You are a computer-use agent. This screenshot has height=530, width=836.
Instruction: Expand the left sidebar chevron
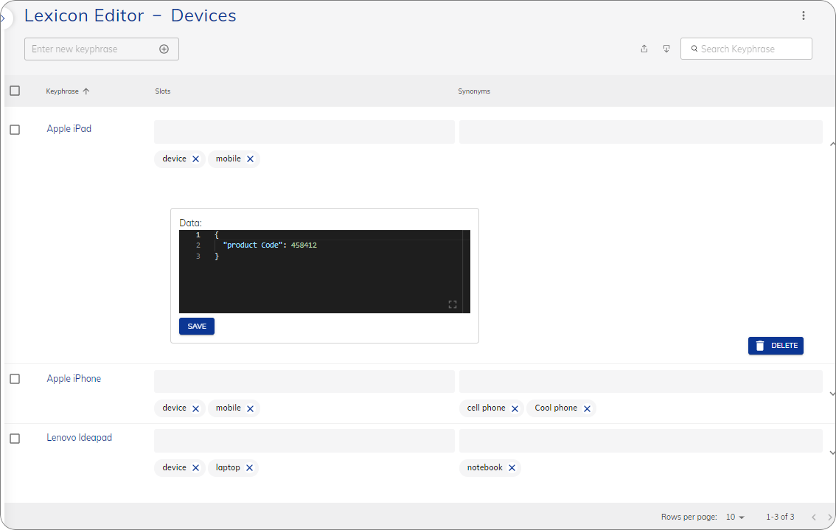pyautogui.click(x=3, y=18)
